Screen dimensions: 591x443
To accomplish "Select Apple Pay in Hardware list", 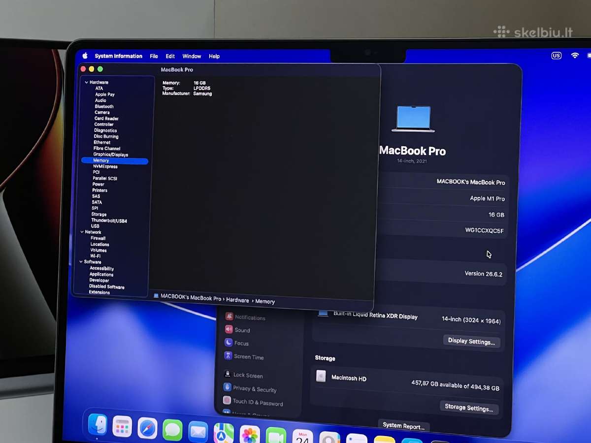I will tap(105, 95).
